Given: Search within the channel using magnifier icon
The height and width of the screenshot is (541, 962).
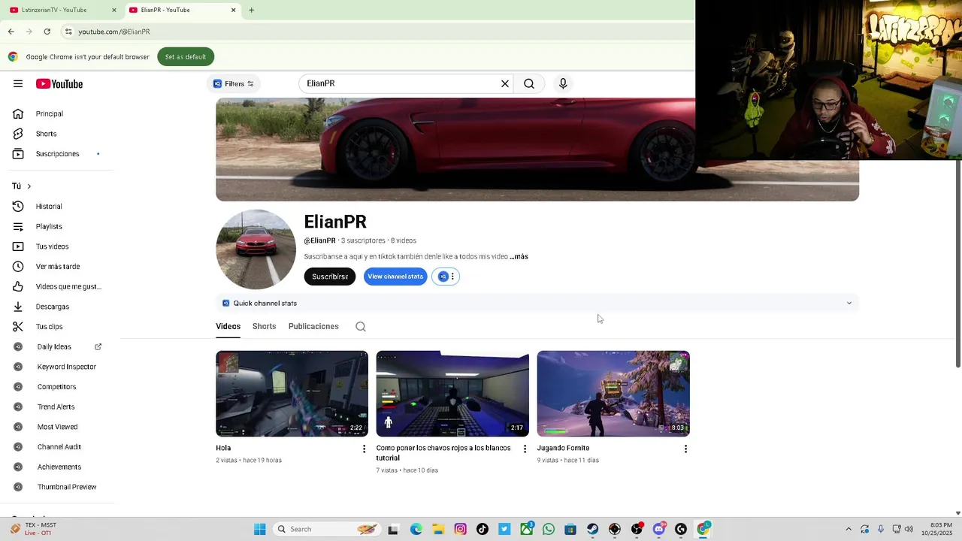Looking at the screenshot, I should (361, 326).
